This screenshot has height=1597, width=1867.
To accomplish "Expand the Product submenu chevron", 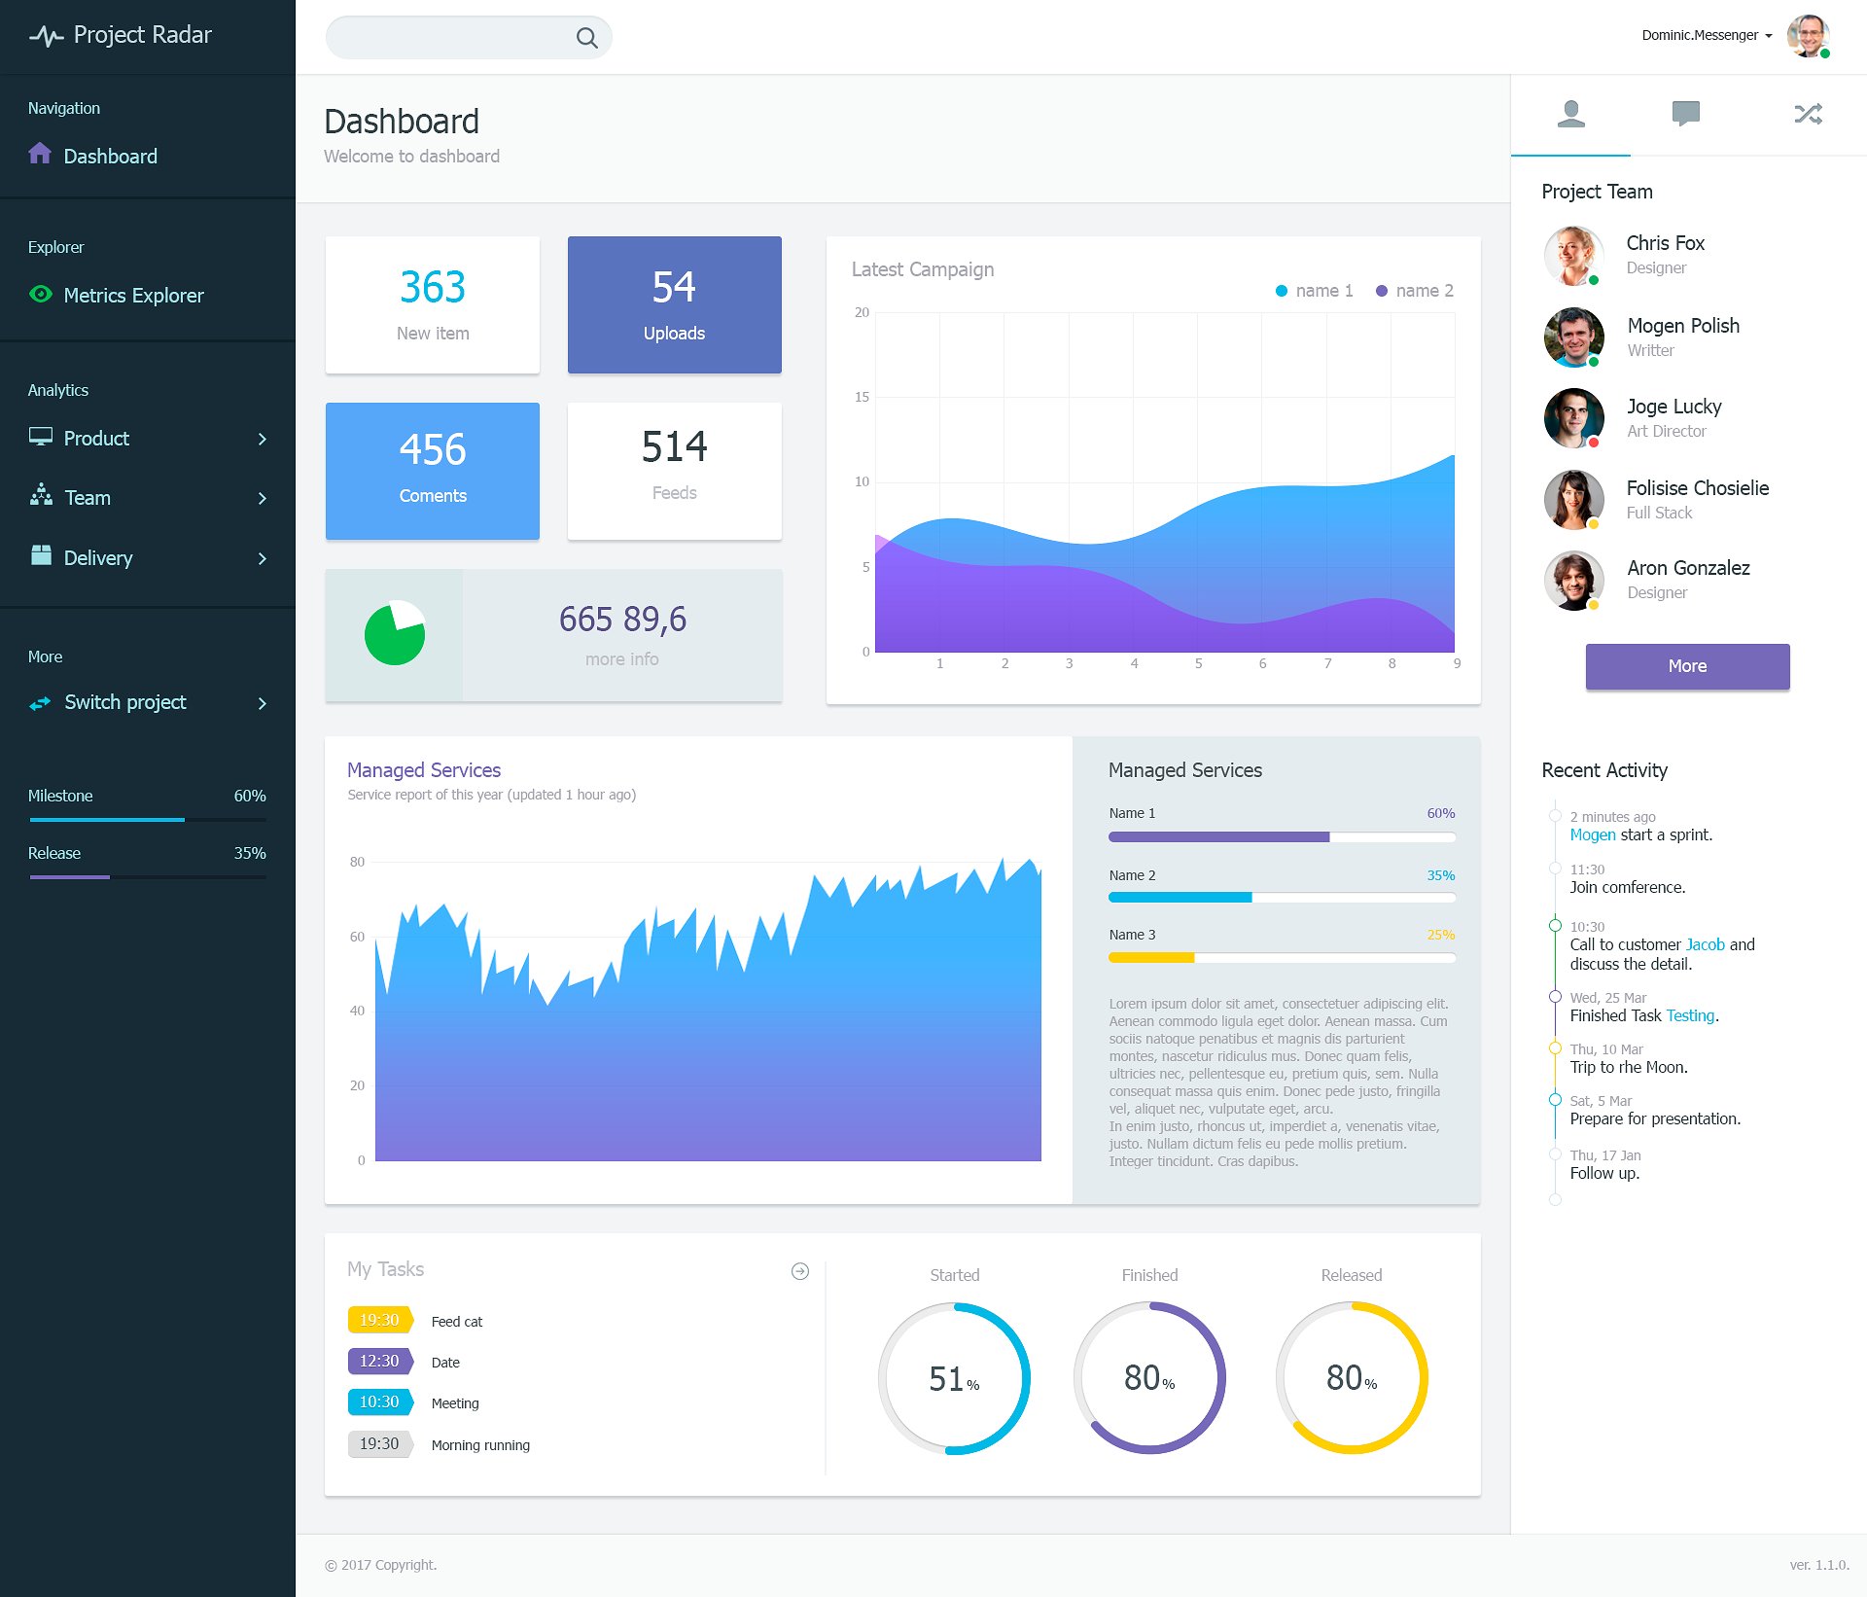I will click(262, 439).
